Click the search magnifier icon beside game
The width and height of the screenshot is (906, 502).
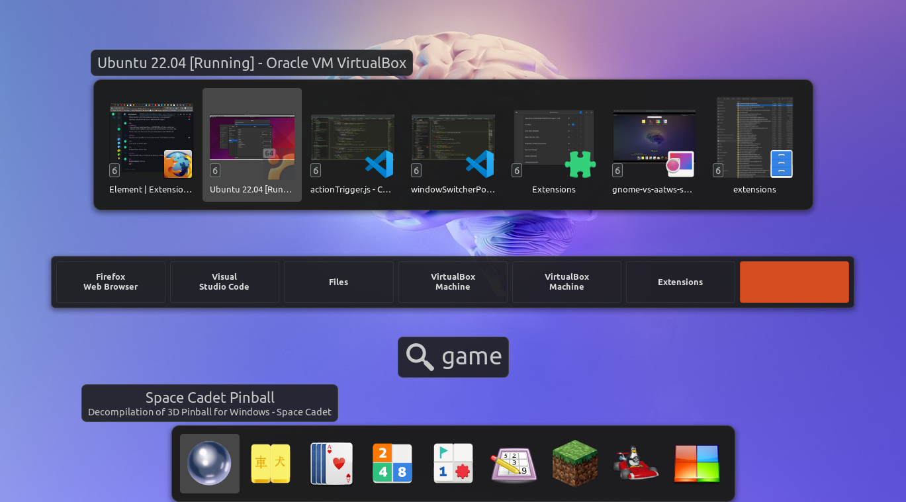(x=420, y=356)
